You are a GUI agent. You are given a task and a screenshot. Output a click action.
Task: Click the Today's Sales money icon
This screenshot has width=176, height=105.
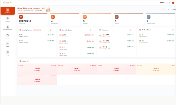click(21, 17)
